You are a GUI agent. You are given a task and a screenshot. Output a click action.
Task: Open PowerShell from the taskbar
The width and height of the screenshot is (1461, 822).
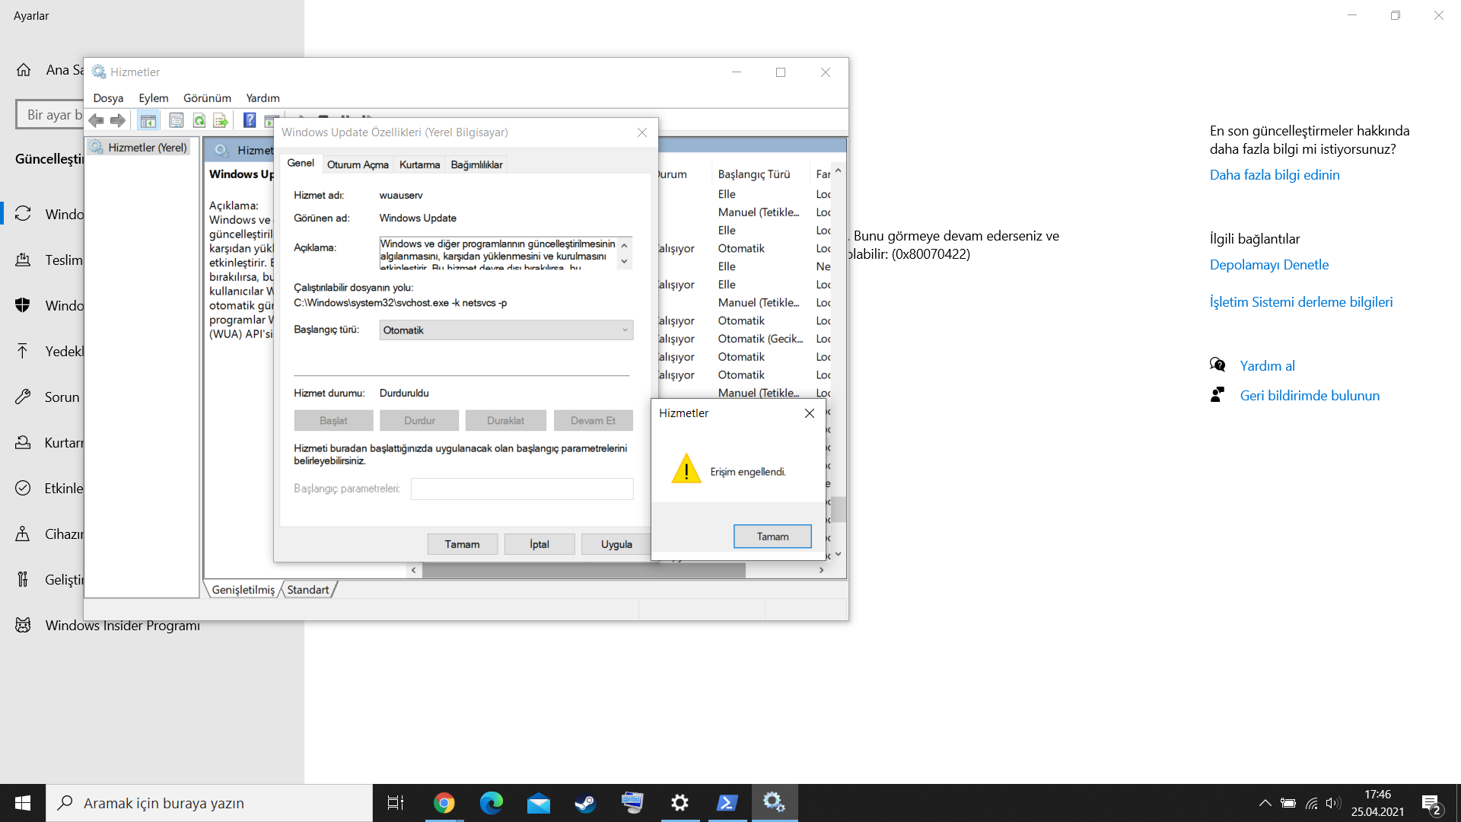click(x=727, y=803)
